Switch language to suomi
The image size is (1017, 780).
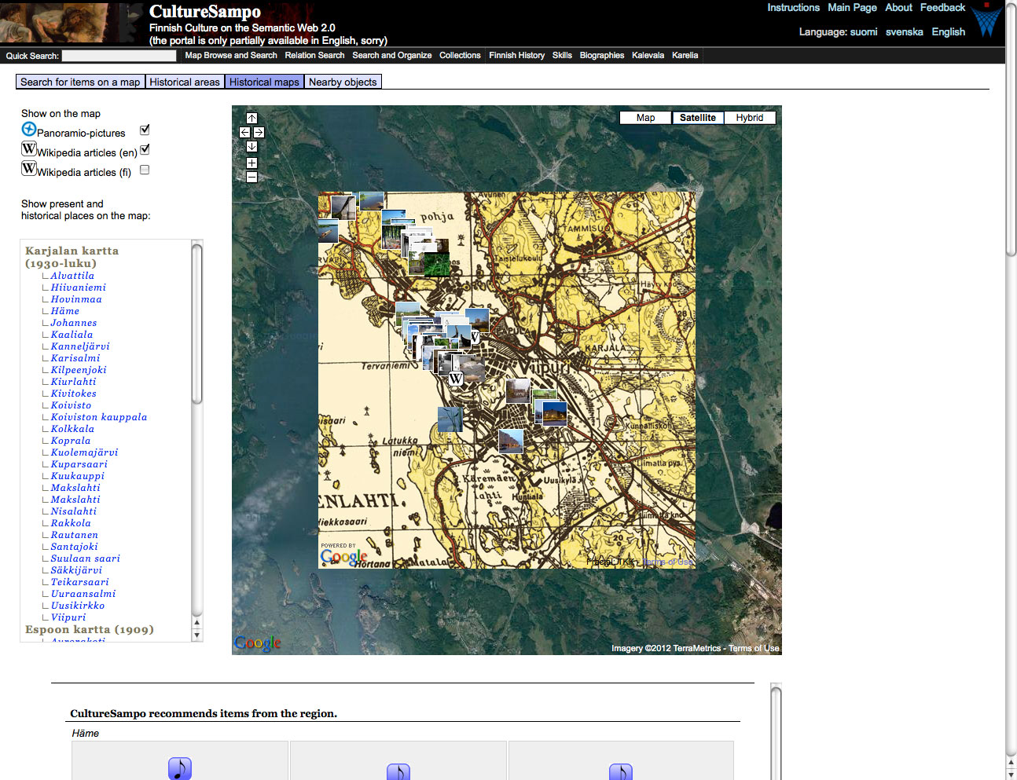[864, 32]
